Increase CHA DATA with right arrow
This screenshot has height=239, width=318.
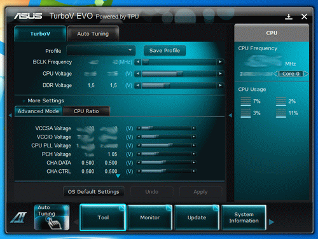193,163
